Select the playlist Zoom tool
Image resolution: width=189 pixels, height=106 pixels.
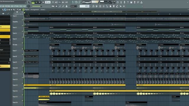(18, 10)
